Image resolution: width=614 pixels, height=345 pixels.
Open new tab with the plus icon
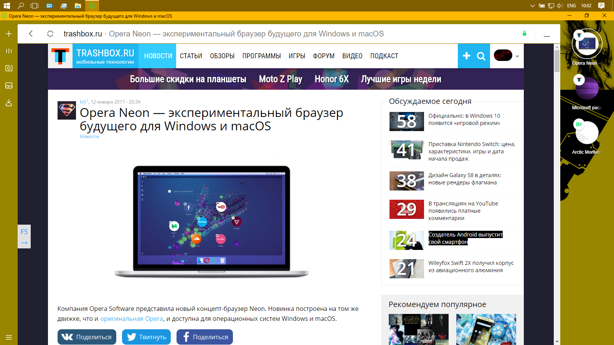click(9, 34)
